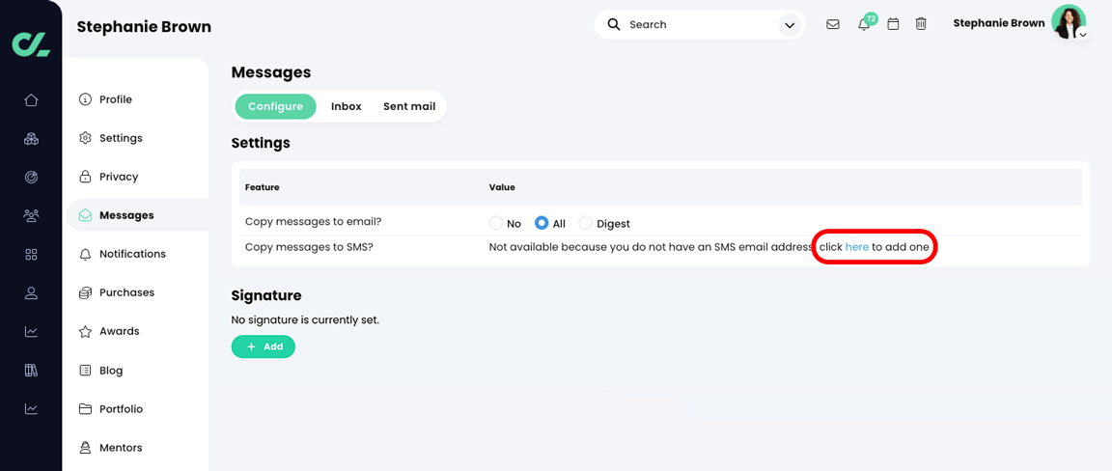Select the No radio button for email copy
Image resolution: width=1112 pixels, height=471 pixels.
point(496,224)
